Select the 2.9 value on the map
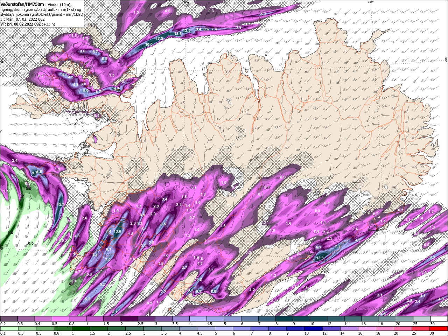Screen dimensions: 448x336 [x=153, y=214]
